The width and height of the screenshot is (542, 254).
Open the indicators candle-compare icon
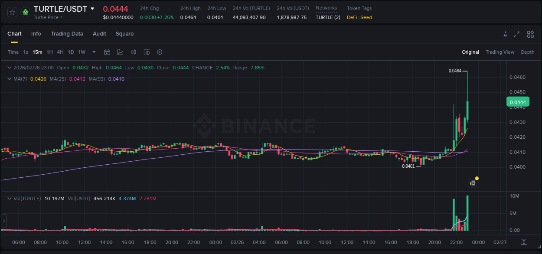tap(134, 52)
